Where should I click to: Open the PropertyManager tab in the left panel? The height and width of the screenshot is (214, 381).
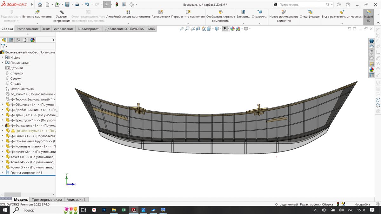(11, 40)
